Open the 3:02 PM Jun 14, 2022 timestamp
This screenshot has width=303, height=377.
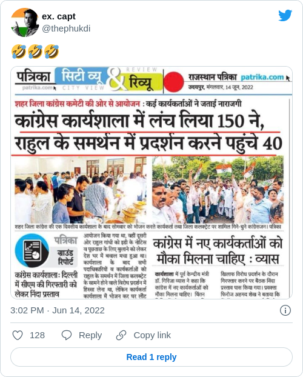58,310
